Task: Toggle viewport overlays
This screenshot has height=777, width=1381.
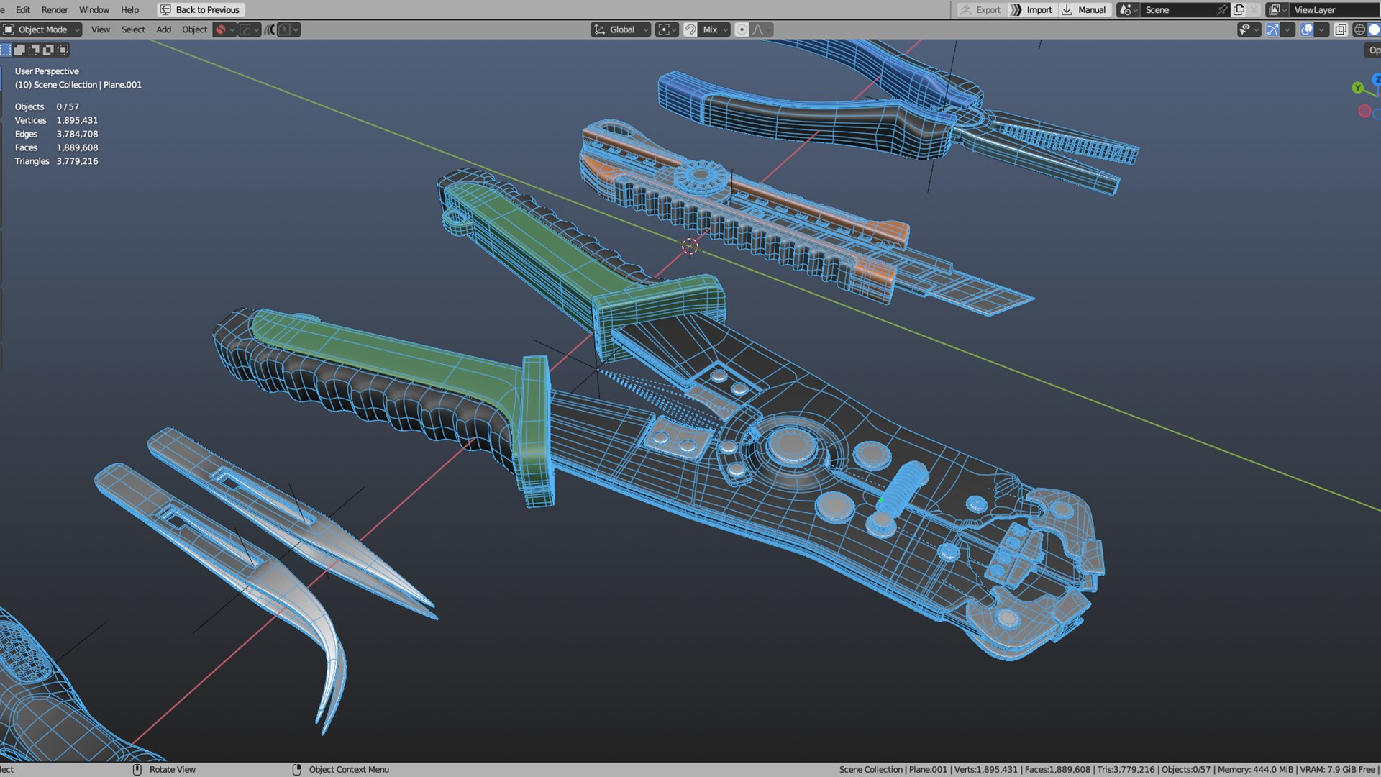Action: coord(1307,29)
